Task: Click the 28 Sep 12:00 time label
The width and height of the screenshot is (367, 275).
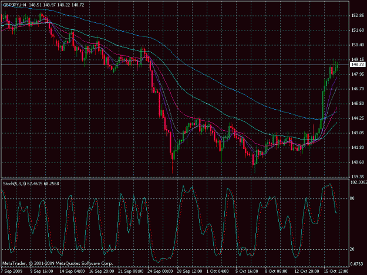Action: [190, 271]
